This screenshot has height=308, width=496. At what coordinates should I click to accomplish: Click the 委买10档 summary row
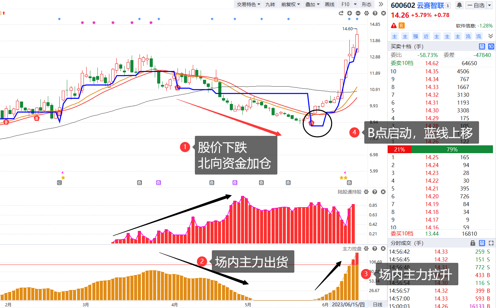(440, 234)
